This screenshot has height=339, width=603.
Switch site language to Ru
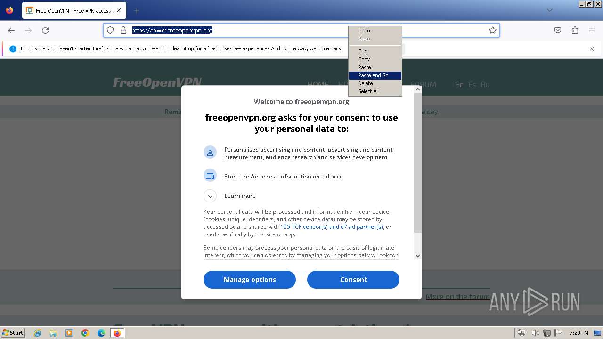click(485, 85)
